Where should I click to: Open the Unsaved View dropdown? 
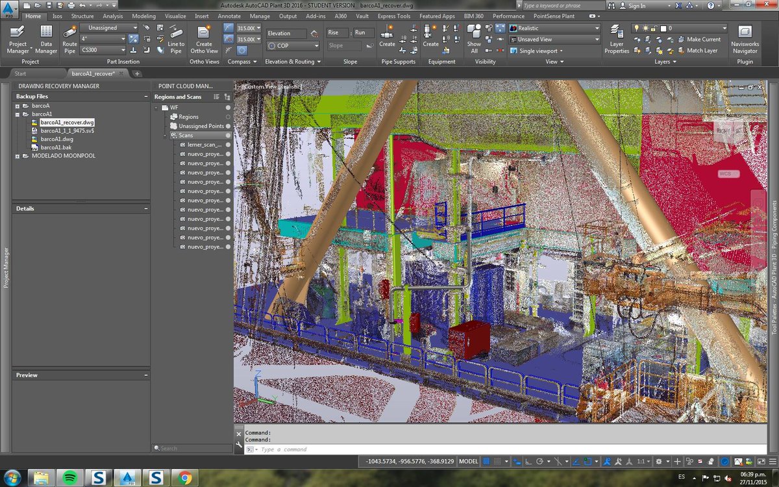(554, 39)
